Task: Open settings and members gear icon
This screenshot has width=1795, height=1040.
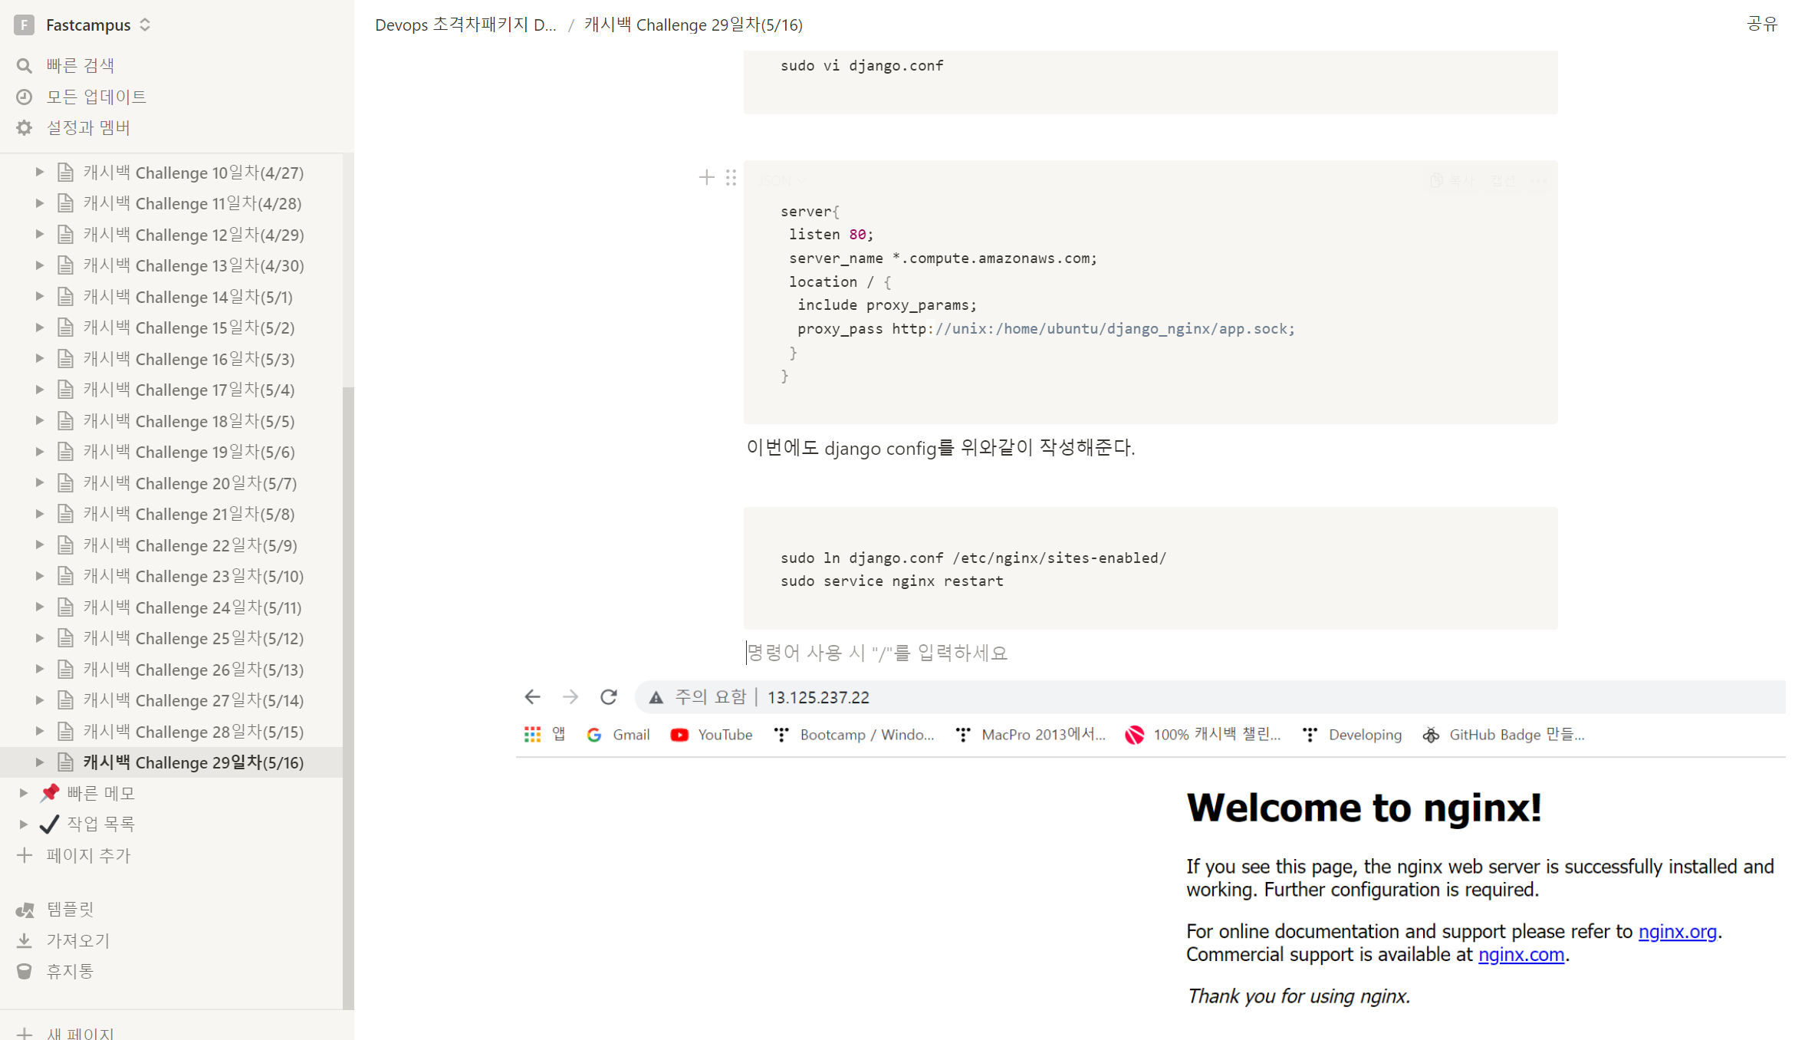Action: (x=25, y=127)
